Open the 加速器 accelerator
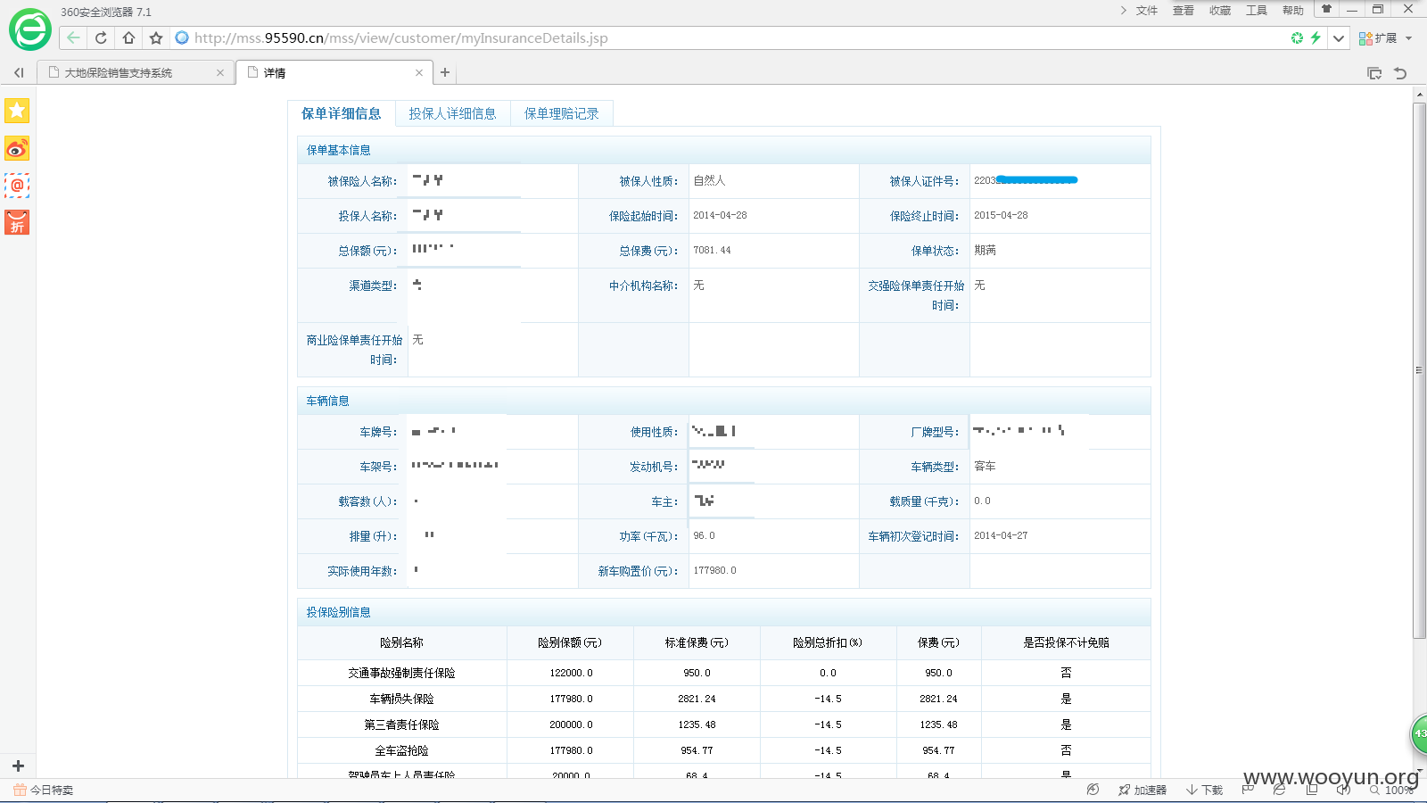The height and width of the screenshot is (803, 1427). coord(1142,790)
